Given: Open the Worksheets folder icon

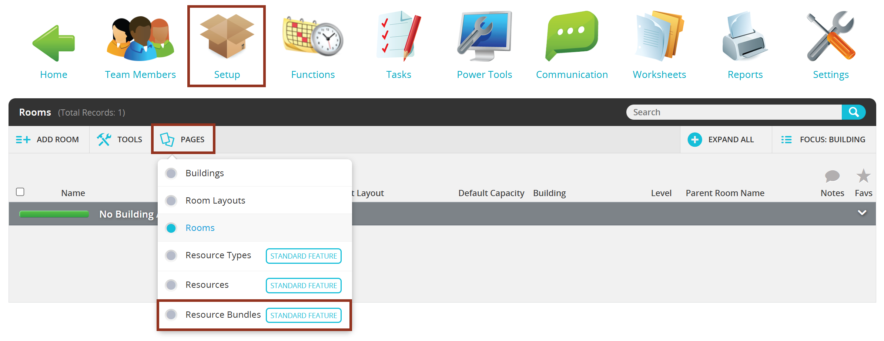Looking at the screenshot, I should click(x=659, y=36).
